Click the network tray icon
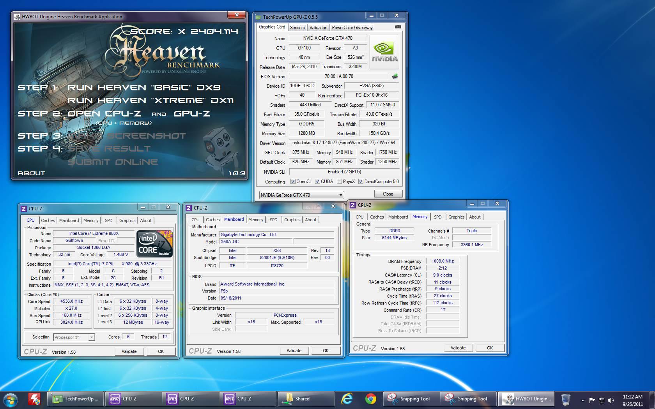 602,400
